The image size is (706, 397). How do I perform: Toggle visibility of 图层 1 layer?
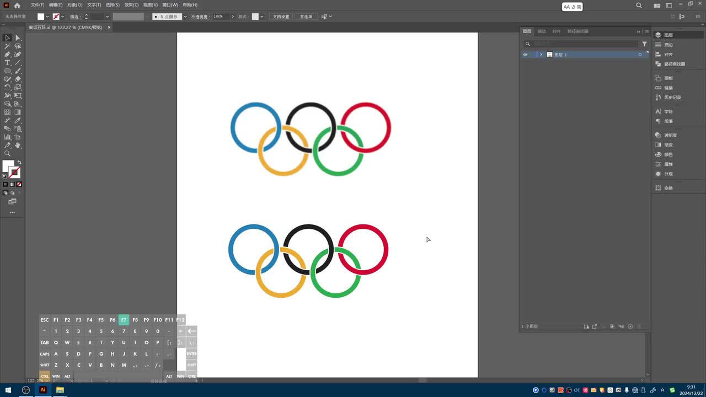525,55
